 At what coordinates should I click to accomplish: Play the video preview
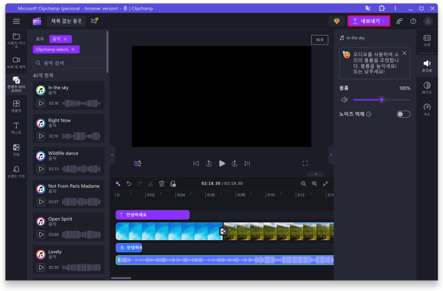tap(222, 164)
